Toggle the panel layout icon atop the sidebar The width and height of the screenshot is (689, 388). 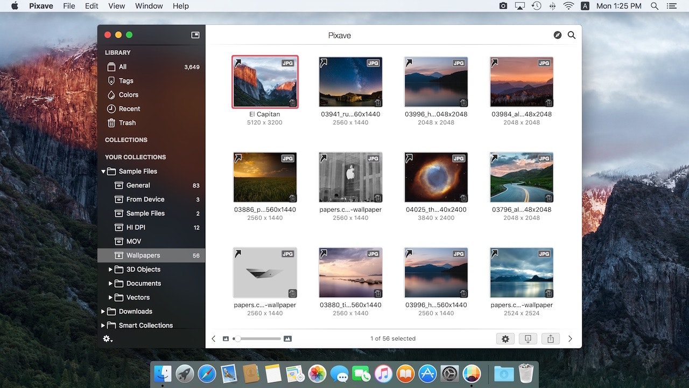tap(195, 35)
